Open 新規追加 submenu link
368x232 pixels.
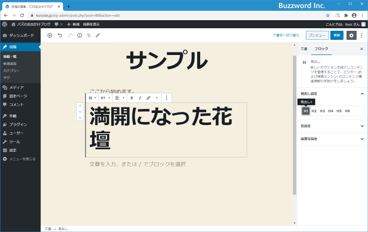click(x=10, y=64)
